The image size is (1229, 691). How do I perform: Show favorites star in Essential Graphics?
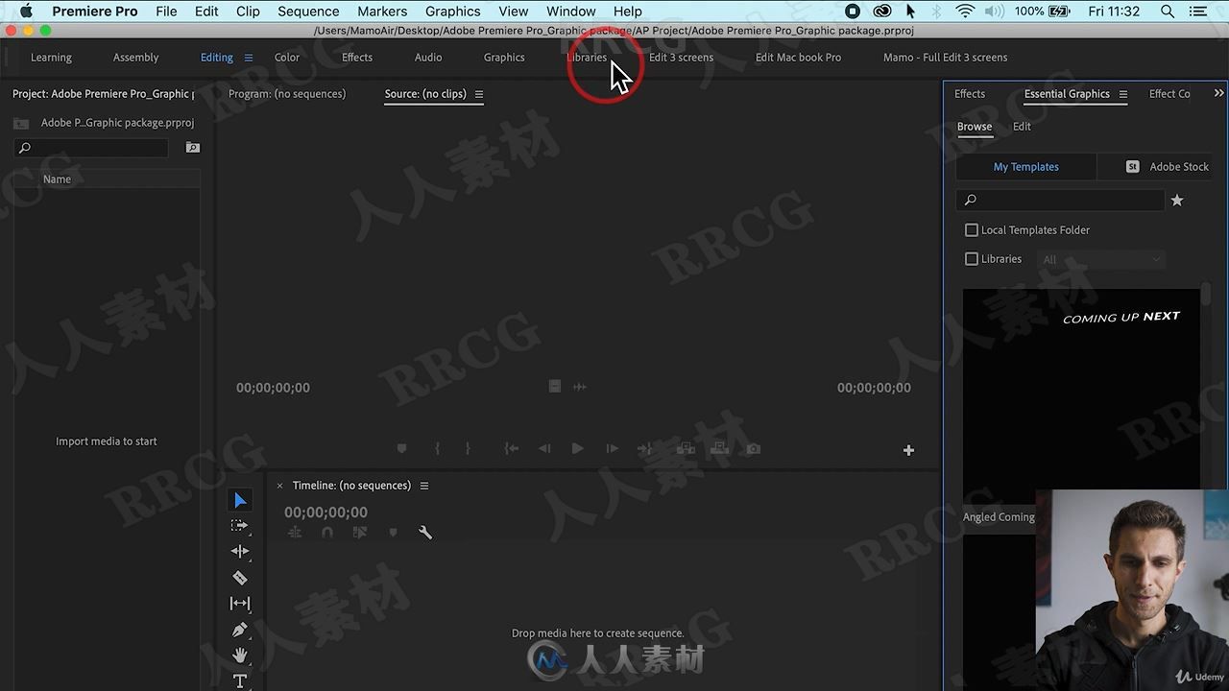pyautogui.click(x=1177, y=200)
